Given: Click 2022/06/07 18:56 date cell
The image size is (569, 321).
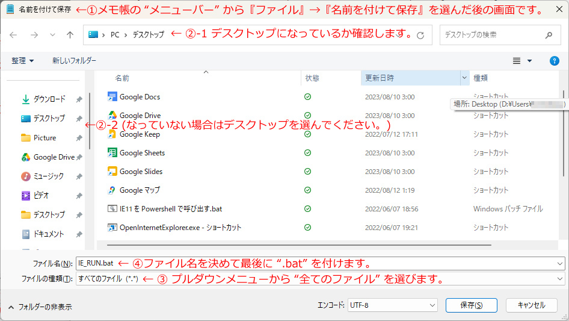Looking at the screenshot, I should tap(392, 209).
